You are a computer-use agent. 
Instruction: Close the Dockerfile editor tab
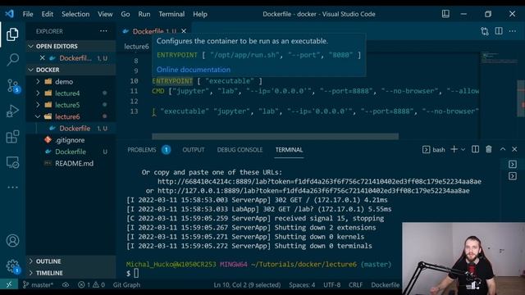184,31
